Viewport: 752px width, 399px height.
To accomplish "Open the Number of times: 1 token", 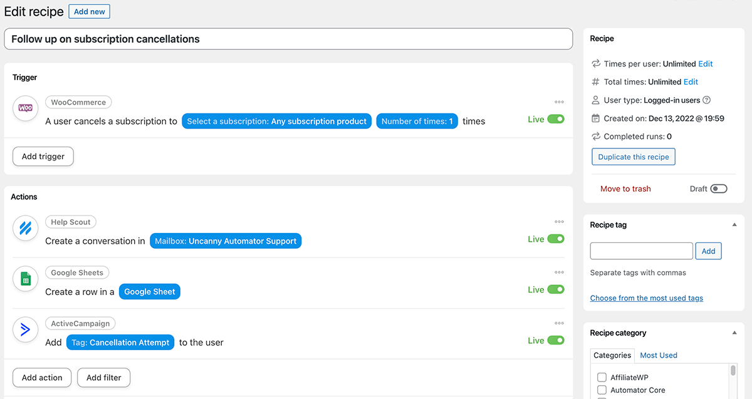I will coord(417,122).
